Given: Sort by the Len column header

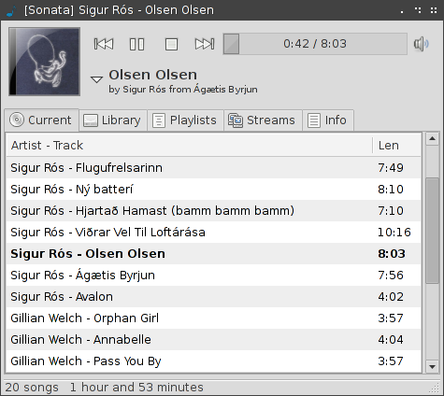Looking at the screenshot, I should coord(396,146).
